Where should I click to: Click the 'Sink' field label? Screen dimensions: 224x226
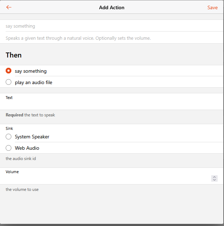[x=9, y=128]
